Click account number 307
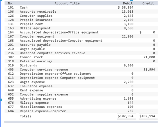Screen dimensions: 161x127 pos(11,57)
